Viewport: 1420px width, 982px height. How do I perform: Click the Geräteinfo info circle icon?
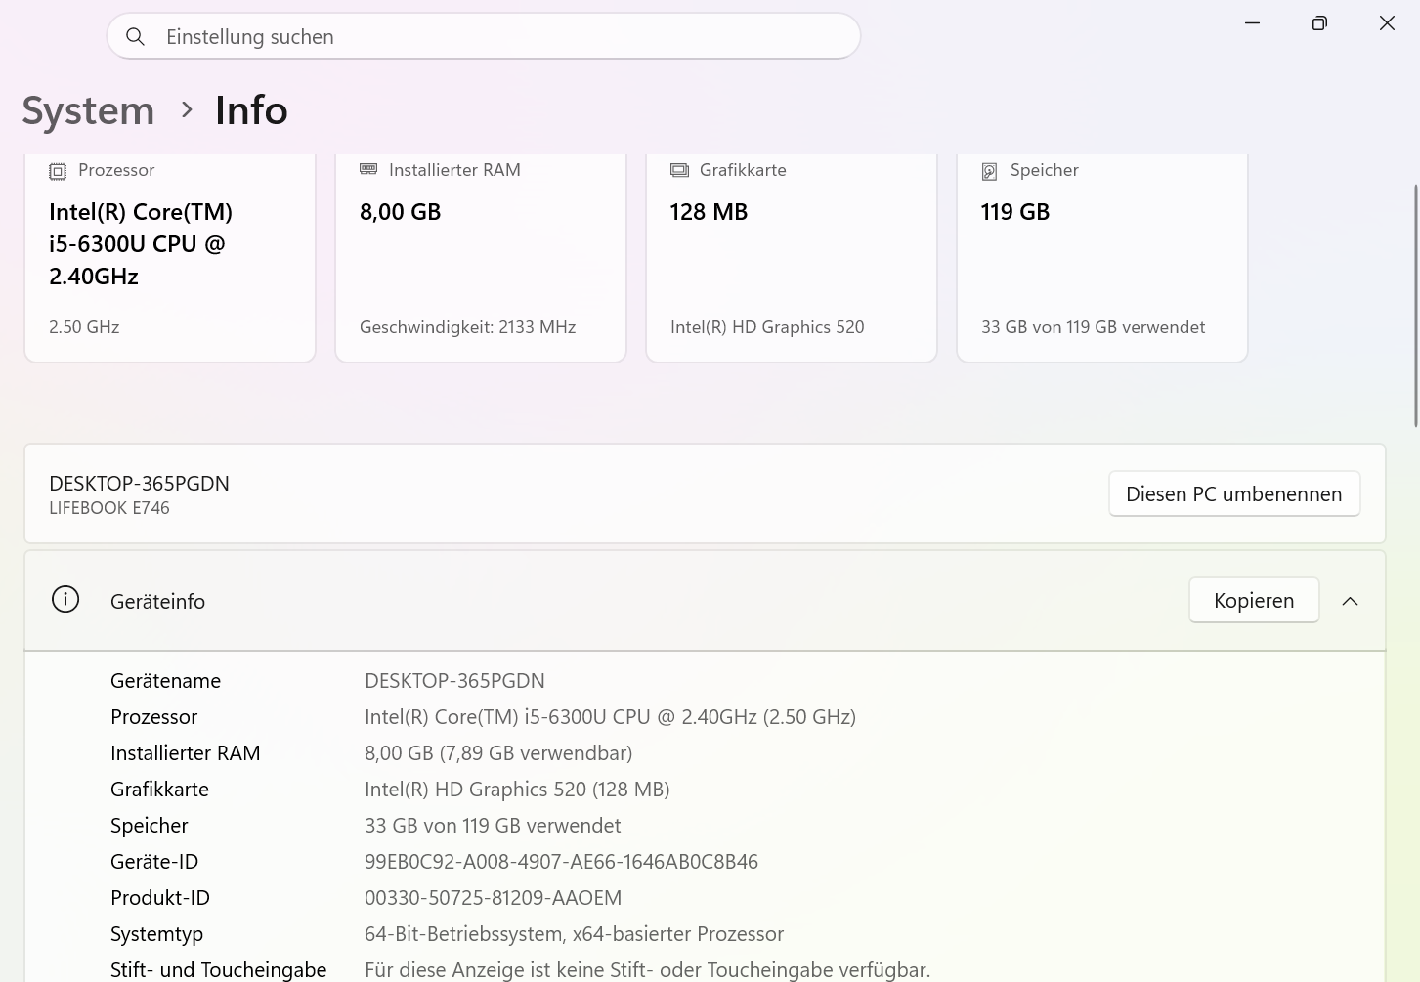click(x=65, y=600)
